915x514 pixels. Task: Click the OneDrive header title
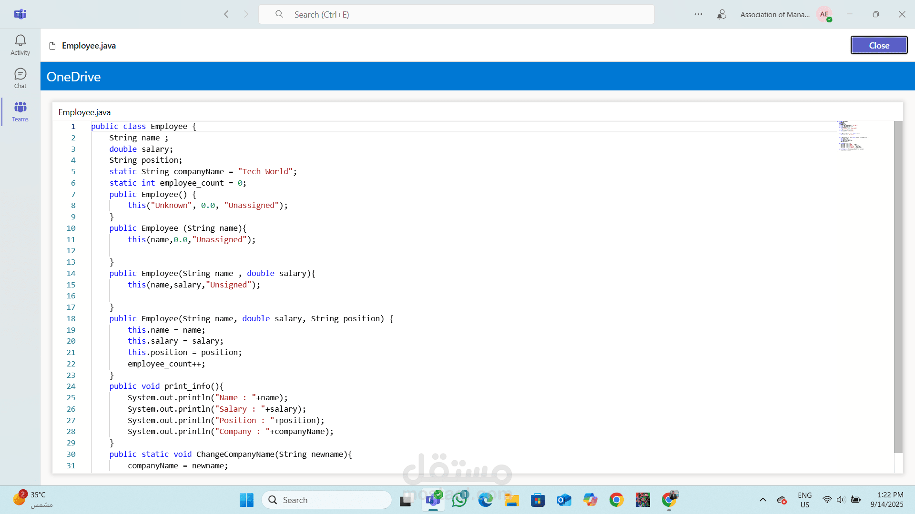(x=73, y=77)
